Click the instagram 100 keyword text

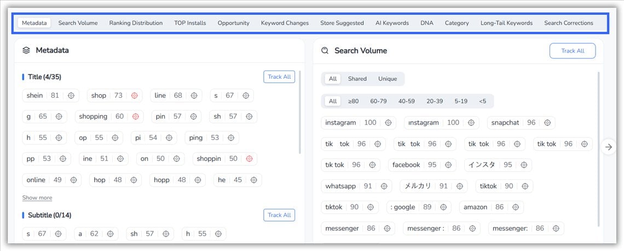click(340, 122)
